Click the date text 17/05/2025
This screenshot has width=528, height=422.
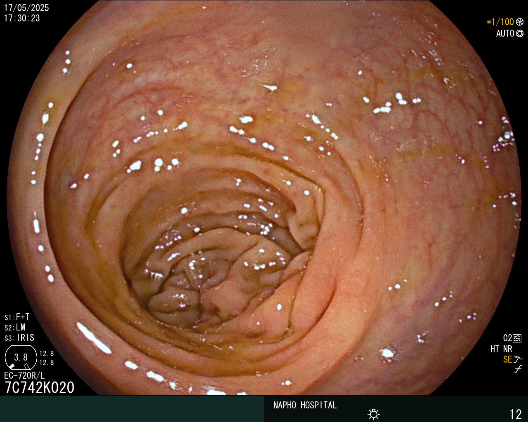coord(26,8)
